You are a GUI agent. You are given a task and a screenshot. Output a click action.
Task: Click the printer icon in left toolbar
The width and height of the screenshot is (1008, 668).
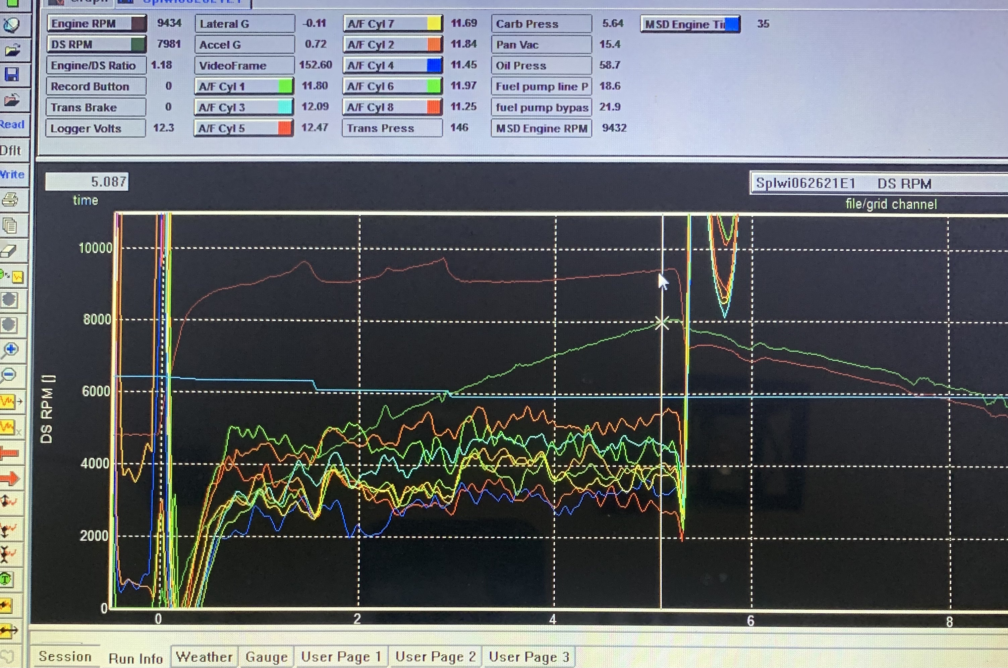10,199
